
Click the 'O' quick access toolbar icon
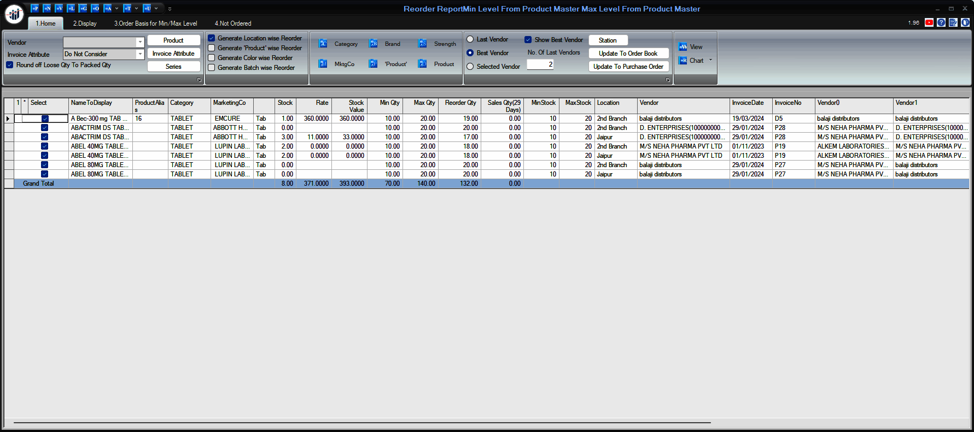[x=95, y=8]
